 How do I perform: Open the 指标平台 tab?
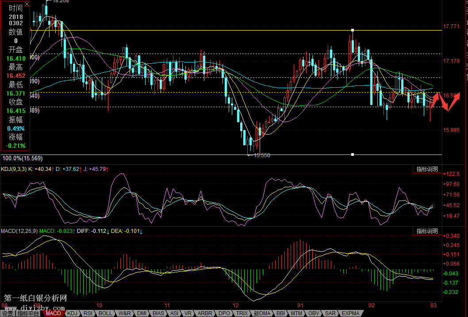[28, 313]
